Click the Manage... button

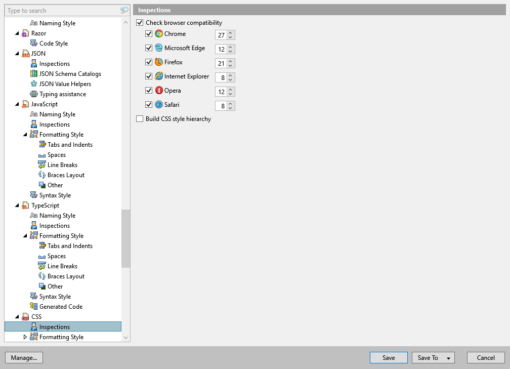pyautogui.click(x=24, y=357)
